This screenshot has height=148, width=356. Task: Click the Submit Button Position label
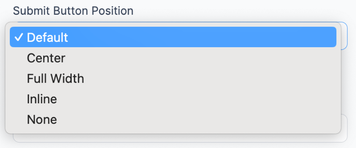tap(73, 11)
